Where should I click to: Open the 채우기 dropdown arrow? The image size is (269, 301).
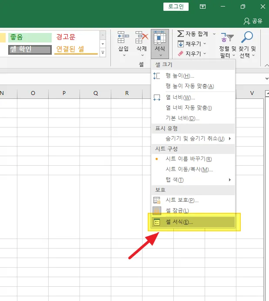tap(205, 43)
